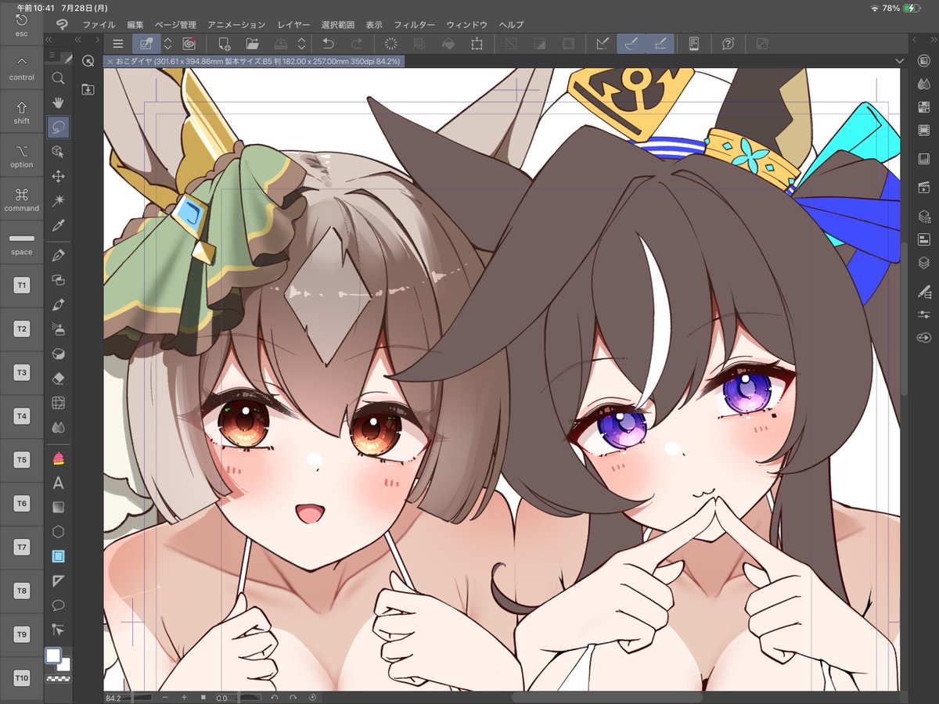Click the Clear layer icon in command bar
This screenshot has height=704, width=939.
[392, 44]
